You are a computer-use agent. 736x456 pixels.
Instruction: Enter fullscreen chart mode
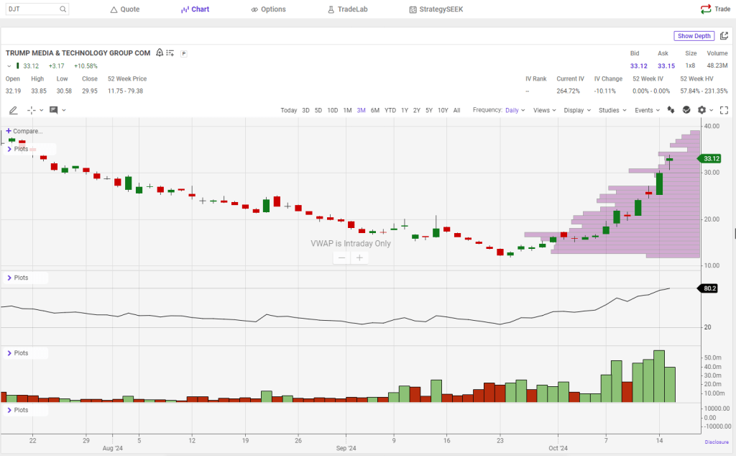click(724, 110)
